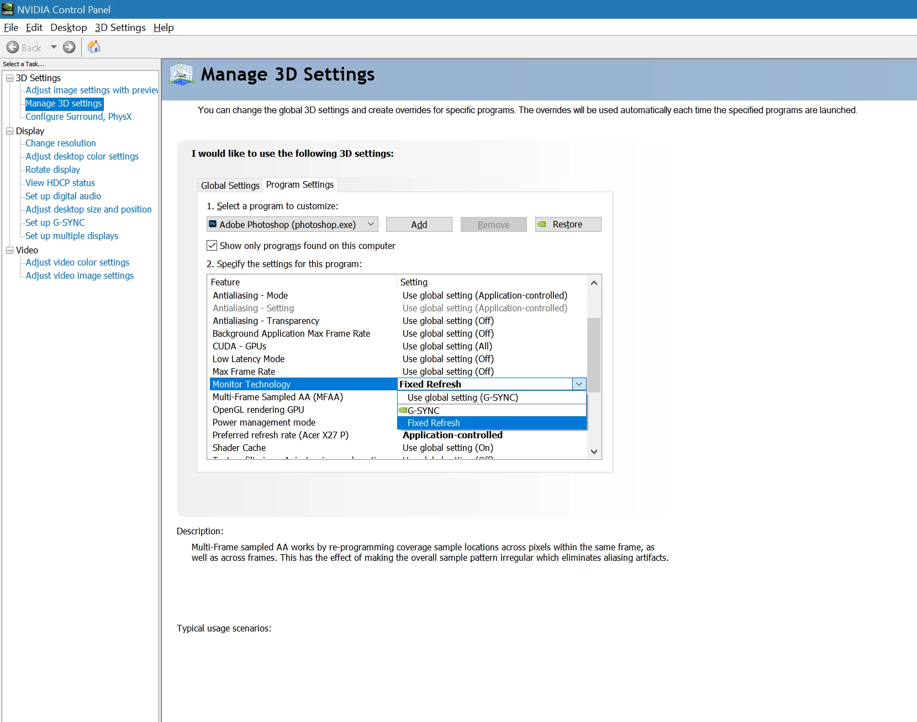Open the Back history dropdown arrow
The height and width of the screenshot is (722, 917).
tap(54, 47)
